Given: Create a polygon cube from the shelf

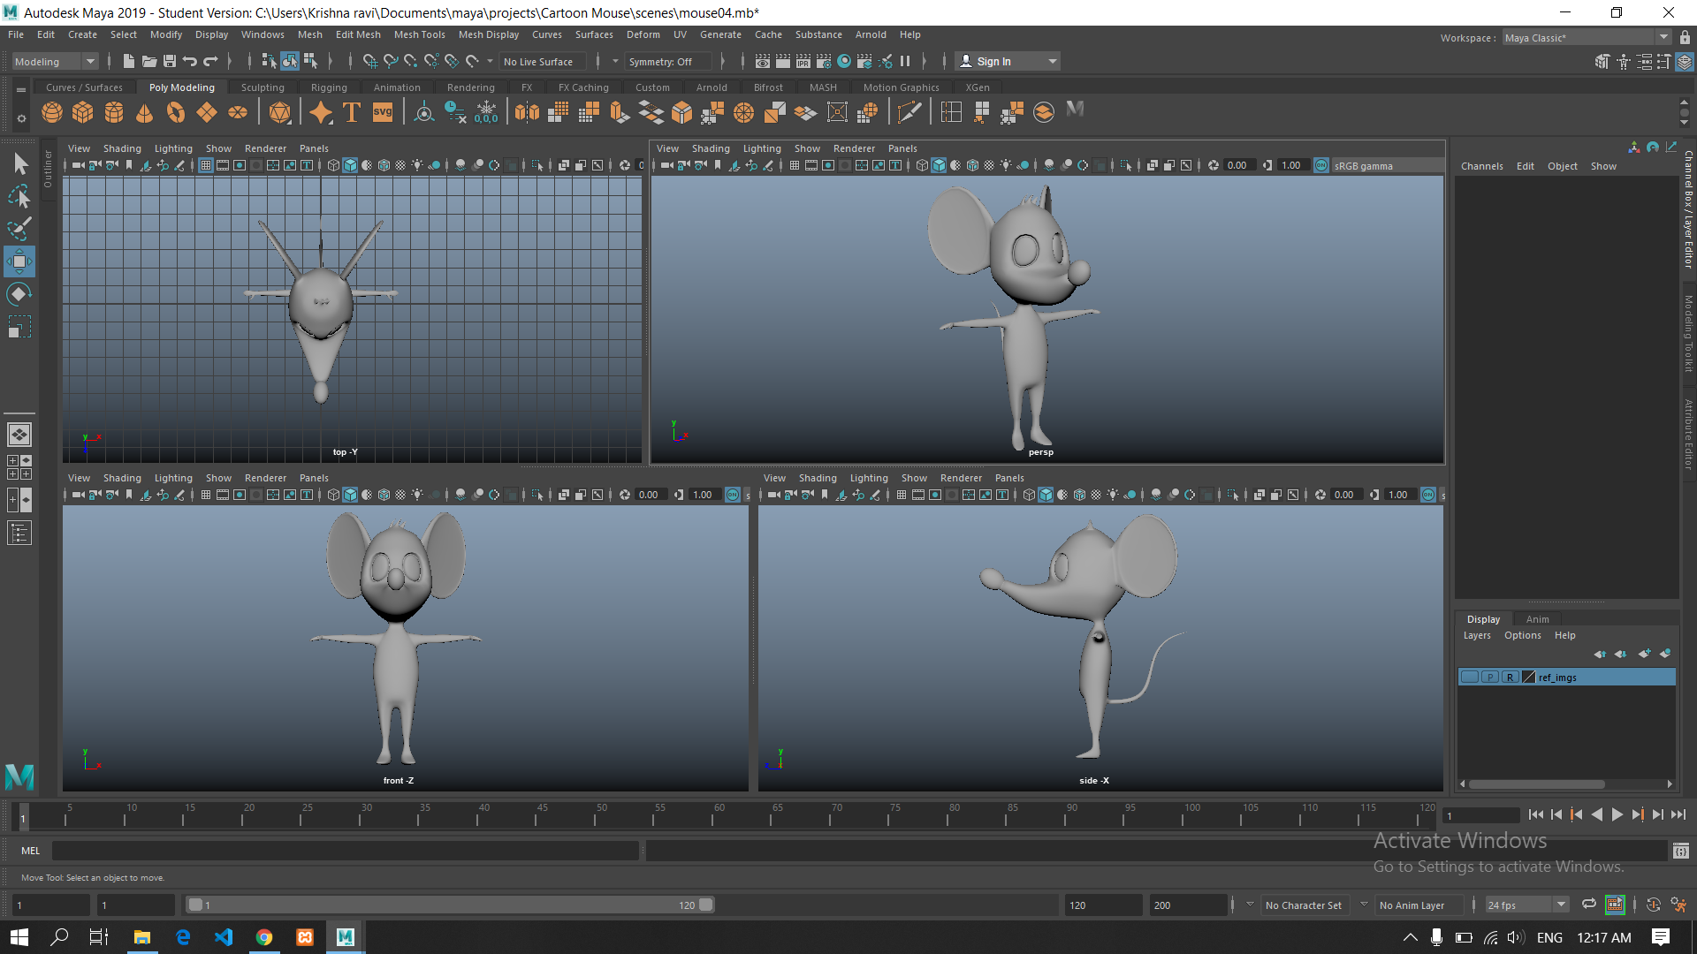Looking at the screenshot, I should coord(83,112).
